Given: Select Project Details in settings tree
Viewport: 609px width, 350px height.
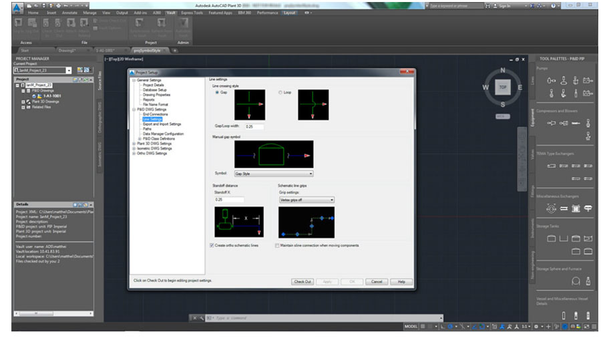Looking at the screenshot, I should point(153,85).
